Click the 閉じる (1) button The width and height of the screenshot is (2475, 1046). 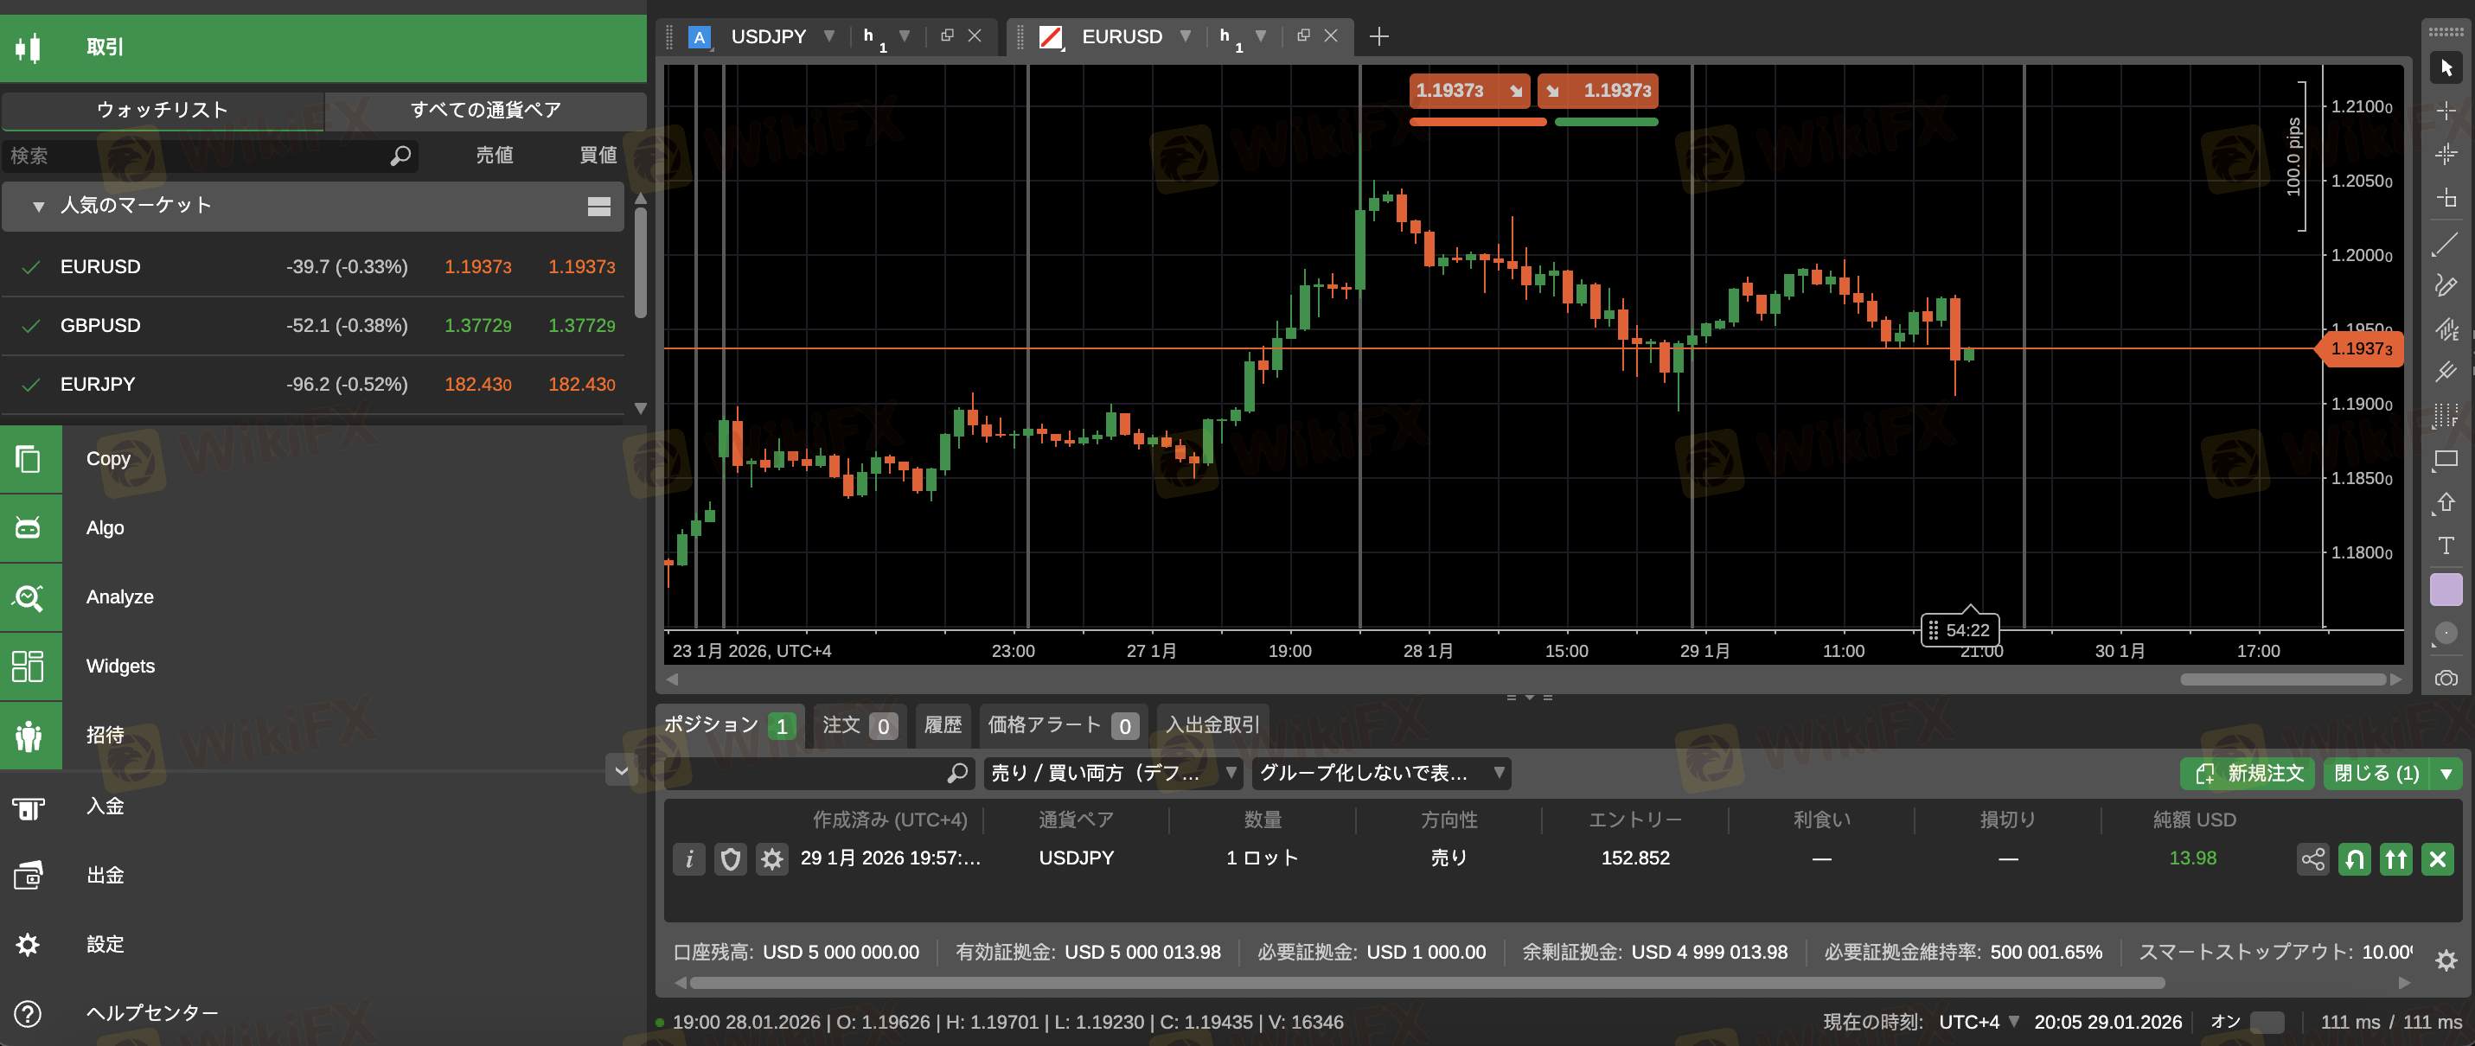point(2375,773)
